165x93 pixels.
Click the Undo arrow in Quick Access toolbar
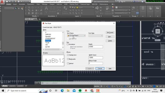click(21, 2)
